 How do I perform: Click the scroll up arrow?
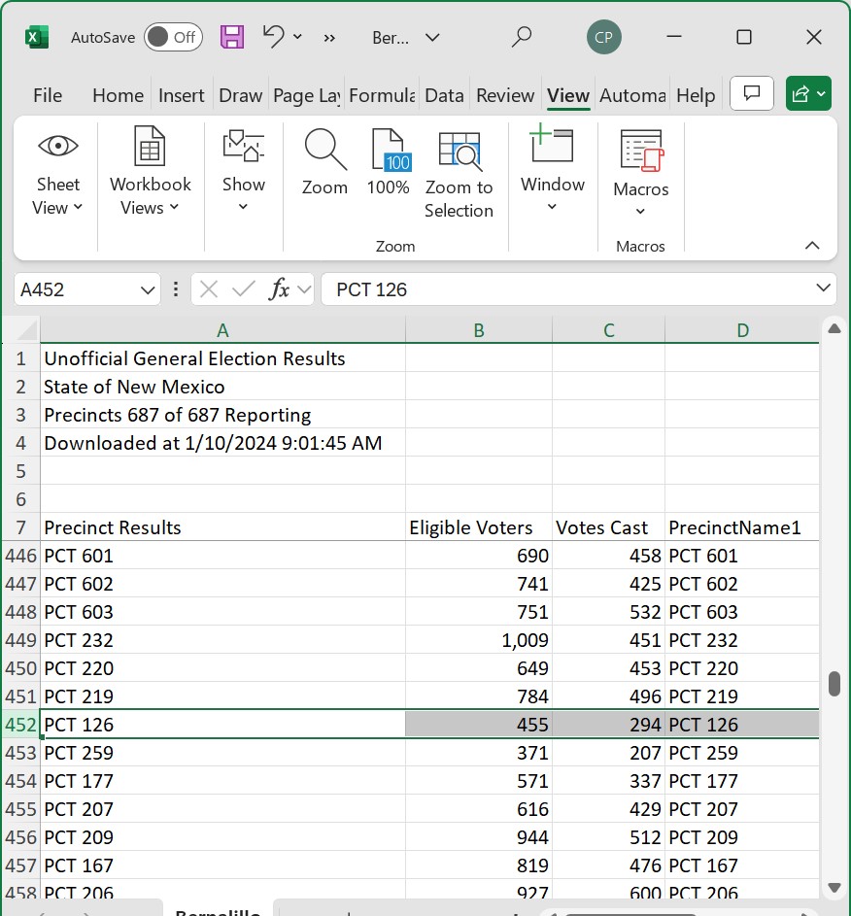click(834, 329)
